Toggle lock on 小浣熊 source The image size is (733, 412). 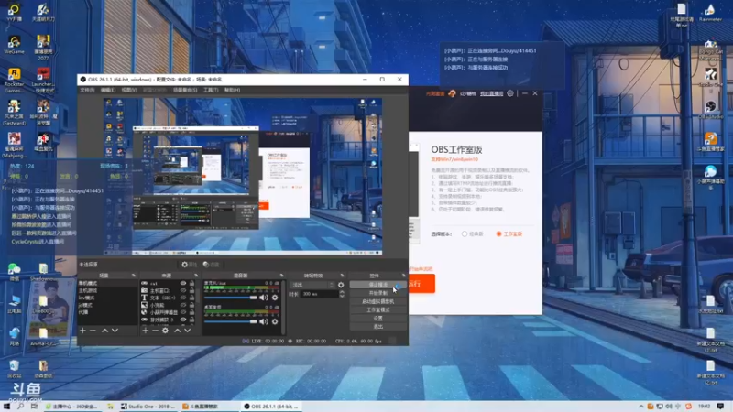pos(191,305)
